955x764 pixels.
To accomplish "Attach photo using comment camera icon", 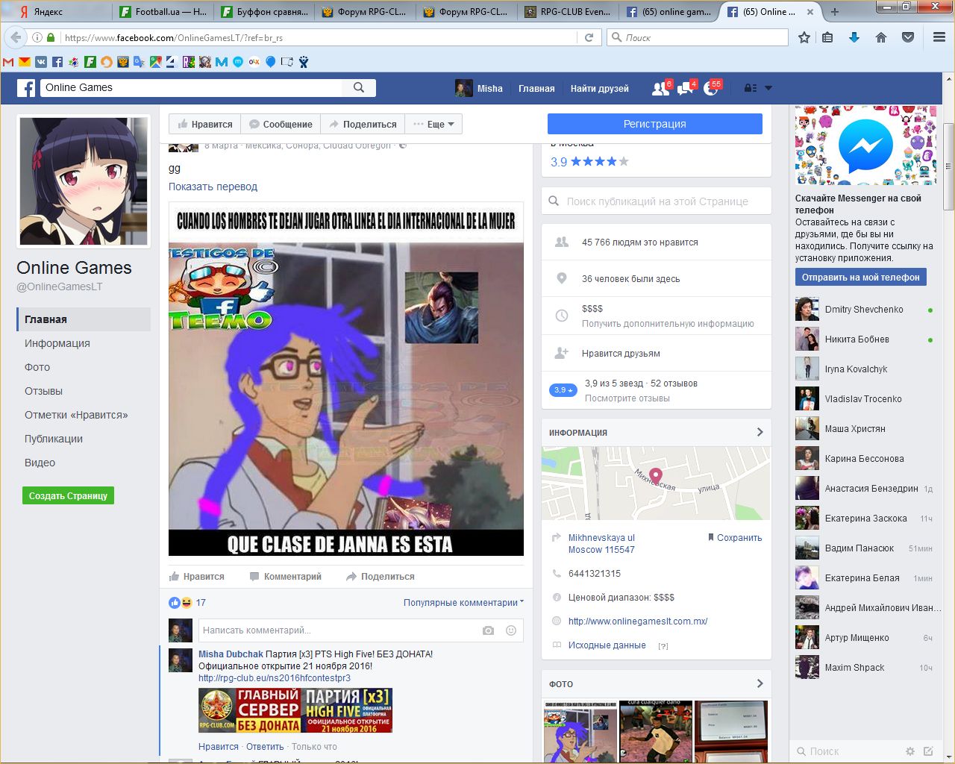I will click(488, 630).
